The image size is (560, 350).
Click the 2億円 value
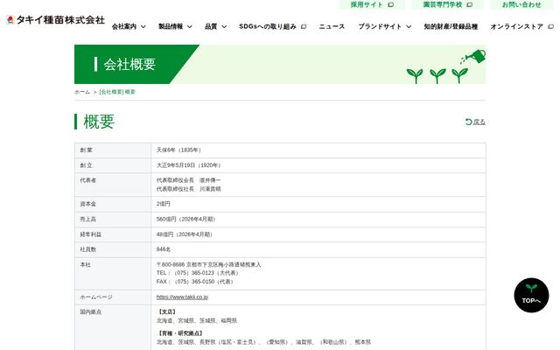164,204
